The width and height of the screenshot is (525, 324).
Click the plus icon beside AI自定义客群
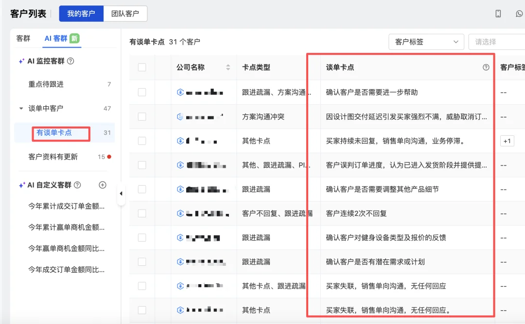point(102,185)
